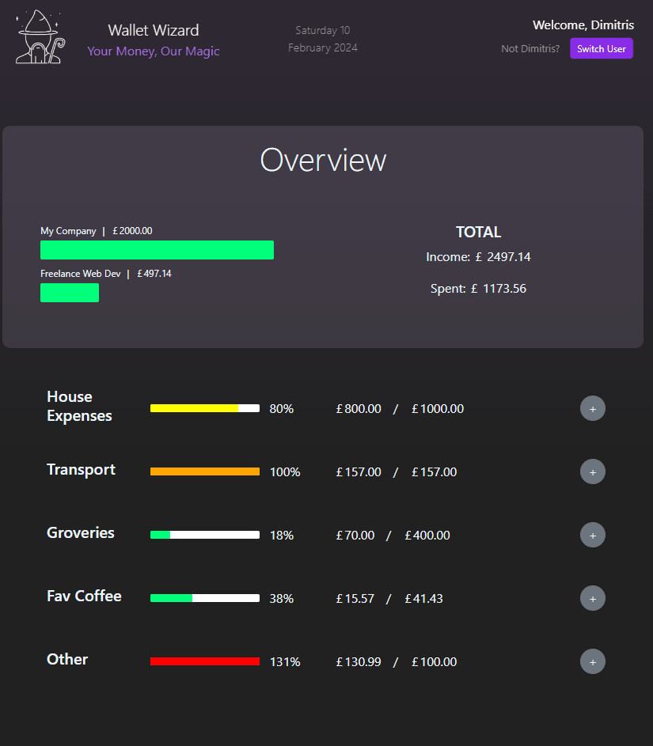Expand the Groveries category with plus button

click(x=592, y=535)
